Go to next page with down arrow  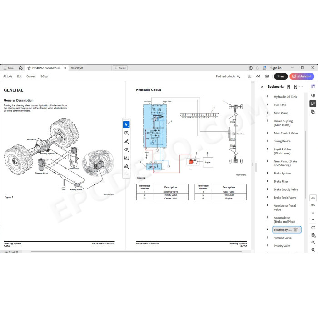(313, 219)
